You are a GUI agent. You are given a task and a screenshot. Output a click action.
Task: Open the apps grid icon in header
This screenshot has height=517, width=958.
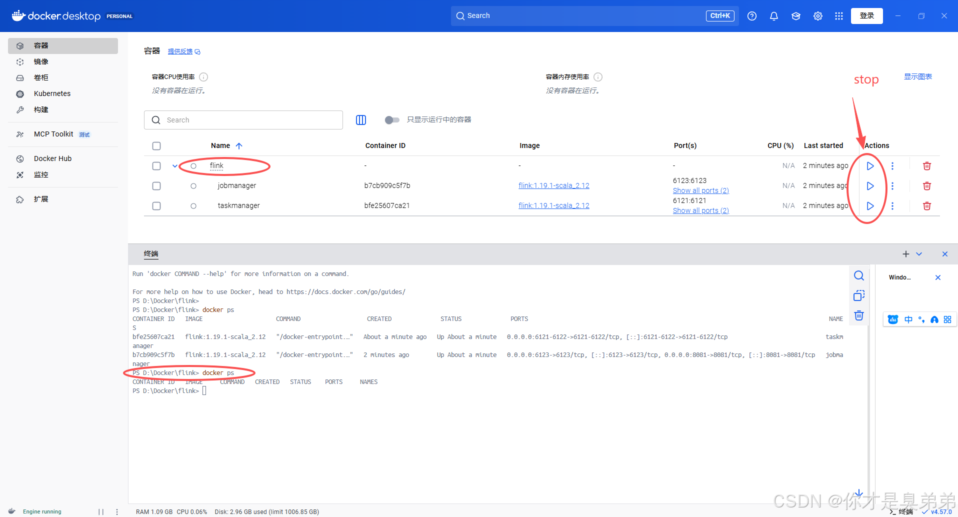pos(839,16)
